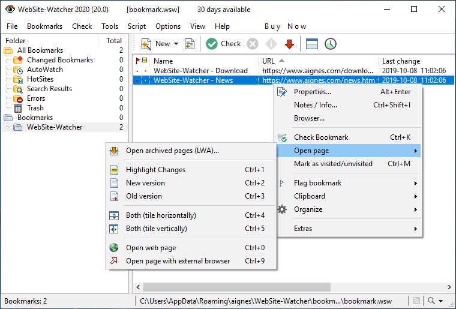Click the add-page icon beside New
The width and height of the screenshot is (456, 309).
190,44
